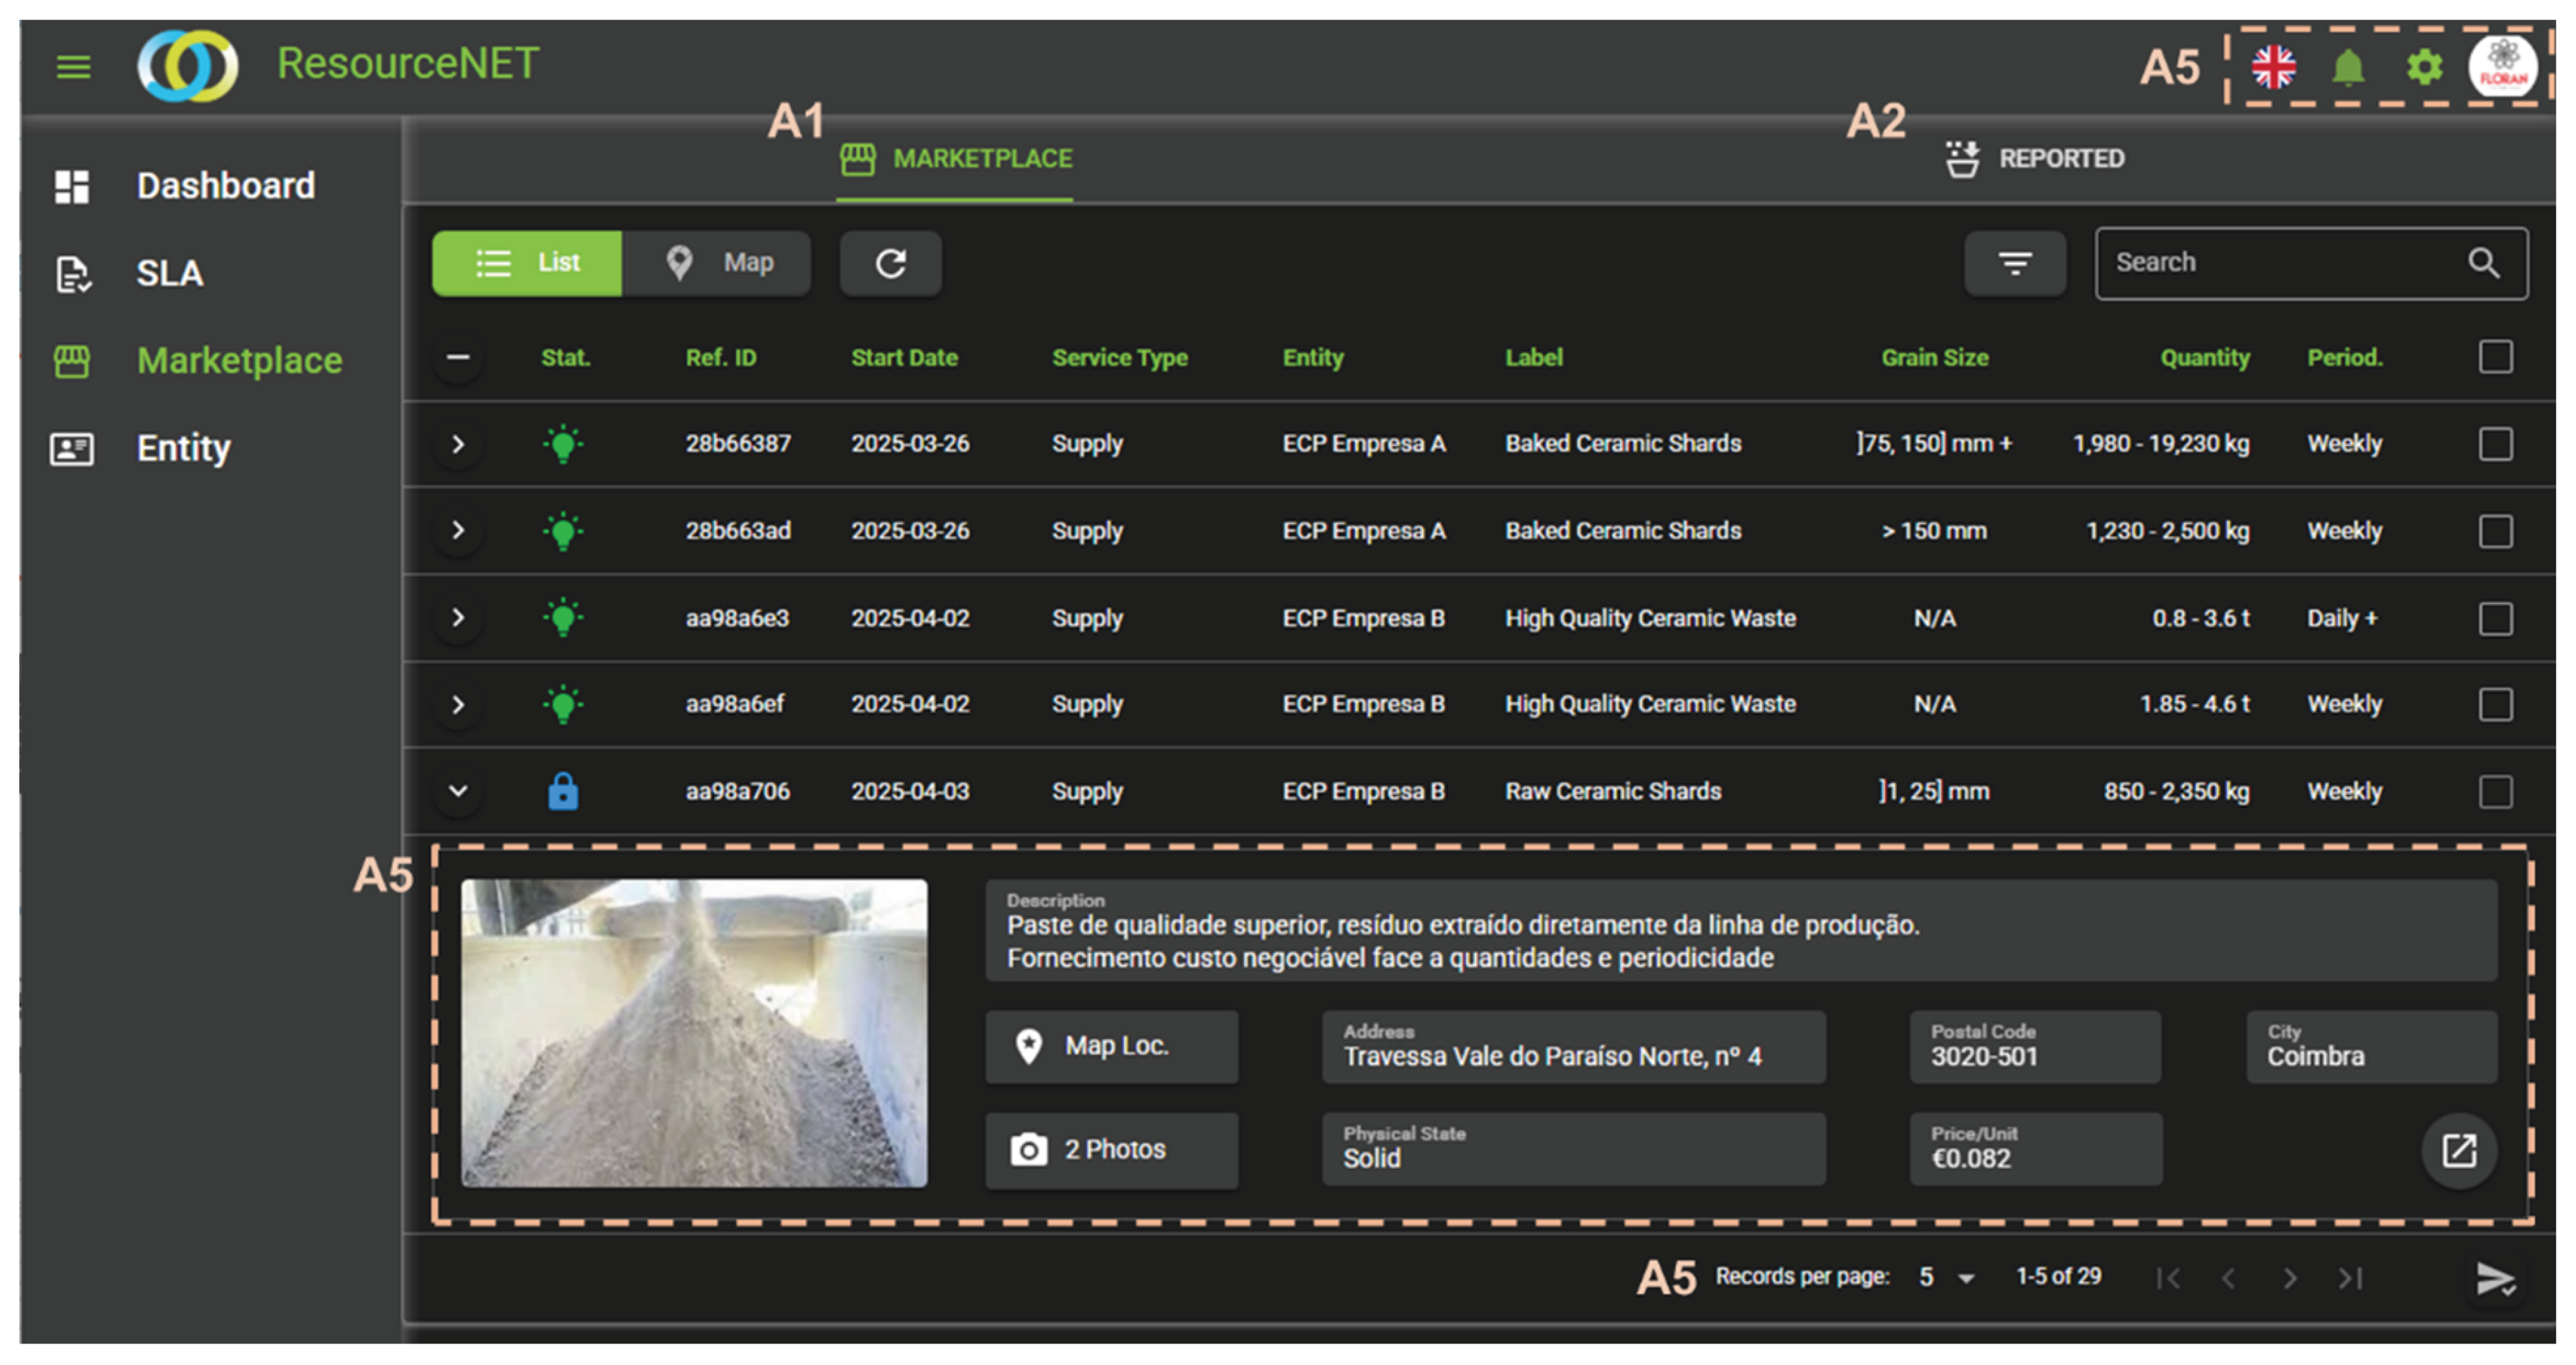Screen dimensions: 2576x1365
Task: Refresh the marketplace listings
Action: point(890,263)
